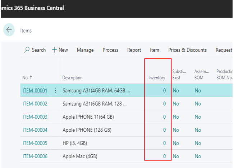234x168 pixels.
Task: Click Assembly BOM No for ITEM-00002
Action: point(198,104)
